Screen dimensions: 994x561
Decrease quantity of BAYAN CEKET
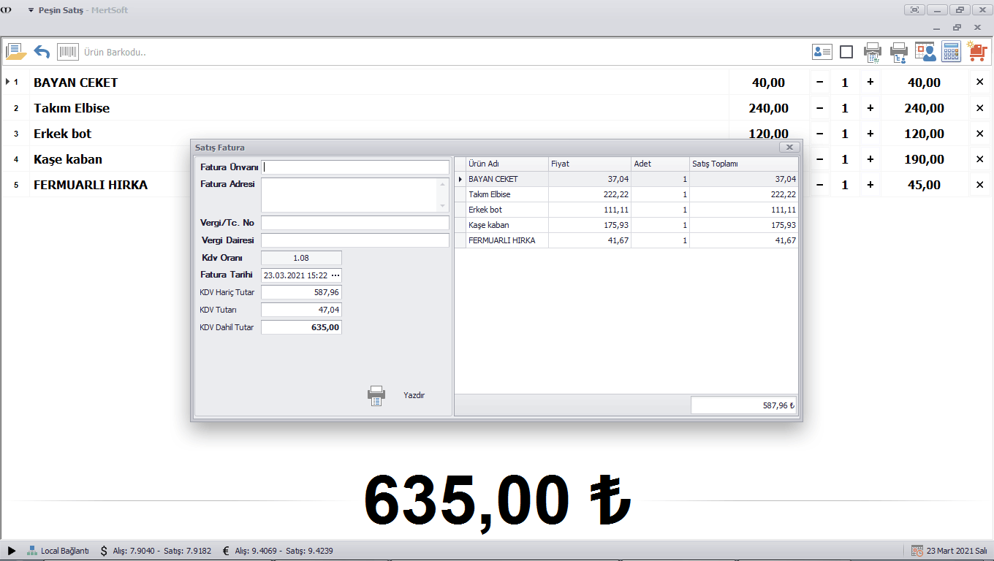tap(819, 83)
